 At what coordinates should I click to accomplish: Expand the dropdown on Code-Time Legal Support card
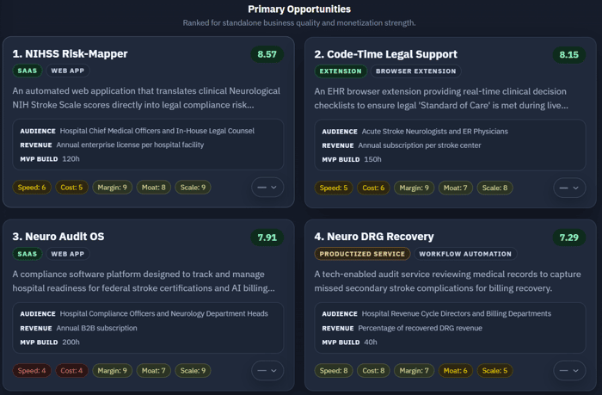tap(569, 188)
